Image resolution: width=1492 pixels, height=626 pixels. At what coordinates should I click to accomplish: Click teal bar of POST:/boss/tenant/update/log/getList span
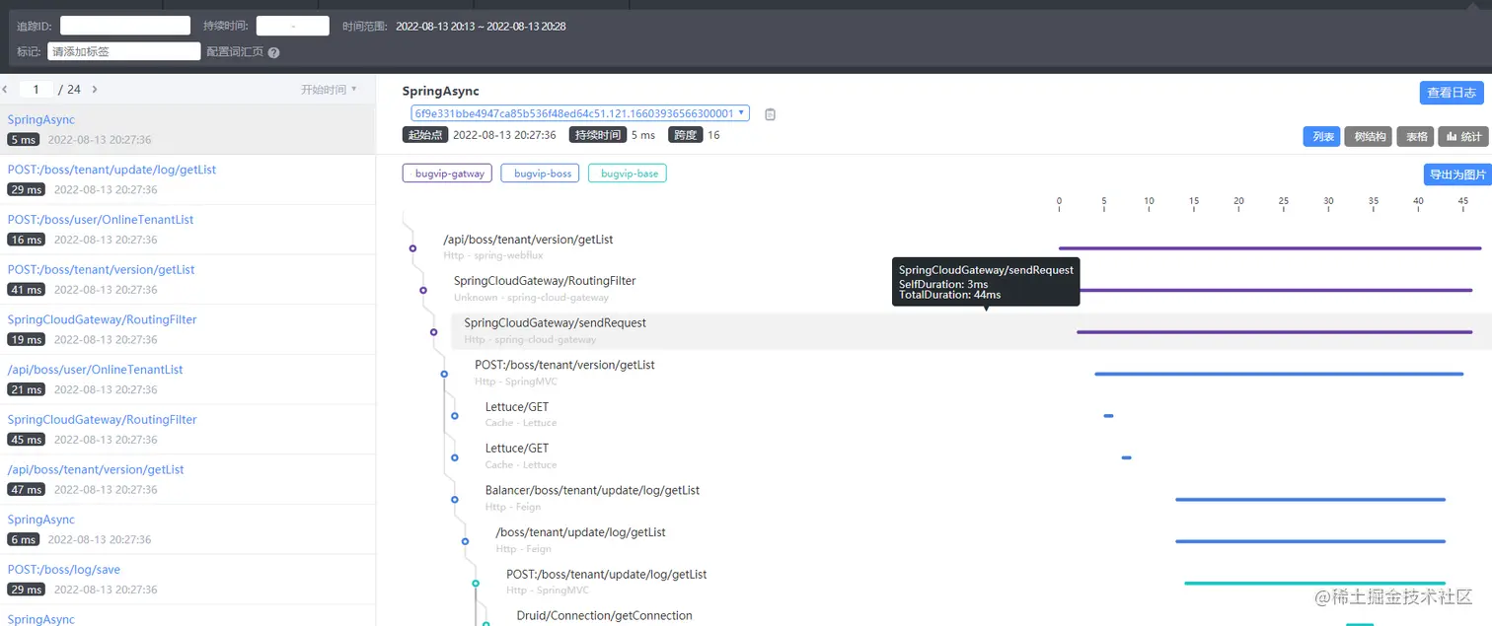1314,584
